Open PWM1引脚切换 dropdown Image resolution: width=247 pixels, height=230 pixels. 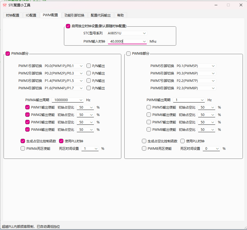coord(64,66)
